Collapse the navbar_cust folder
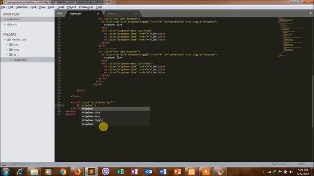 point(5,40)
